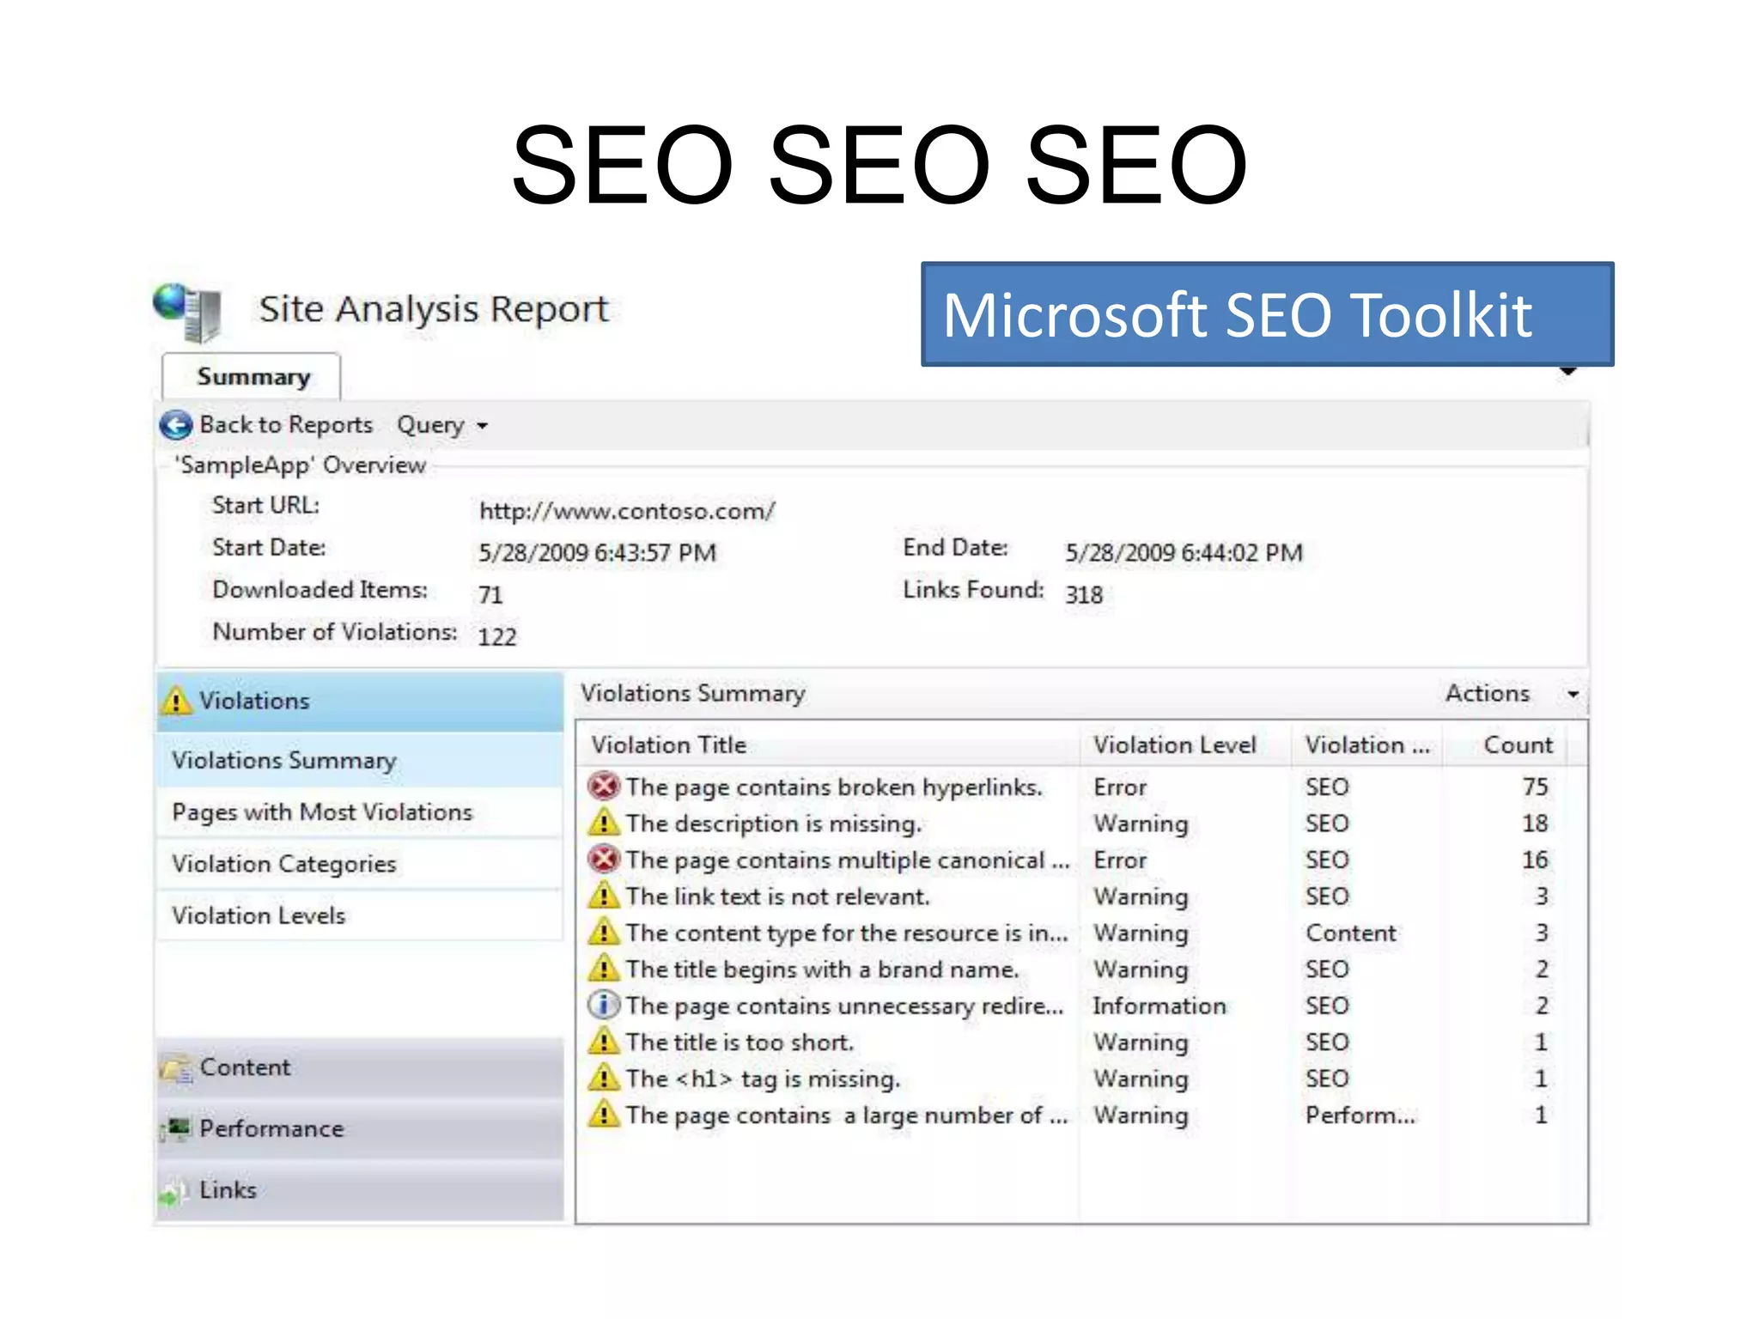Click the Back to Reports arrow icon
The width and height of the screenshot is (1759, 1319).
coord(176,425)
